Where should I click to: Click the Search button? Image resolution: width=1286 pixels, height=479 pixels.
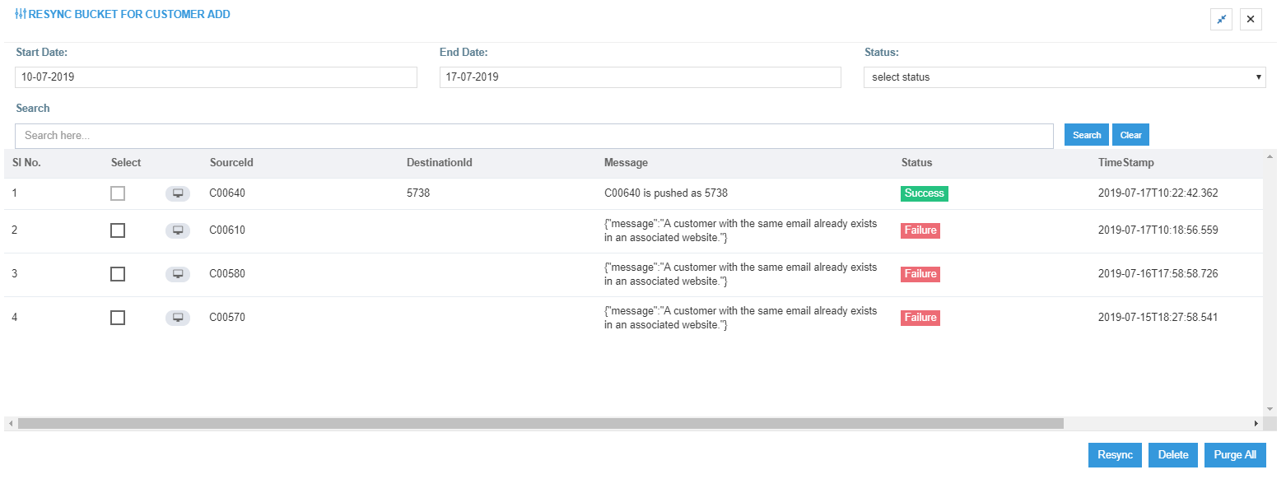[1086, 134]
